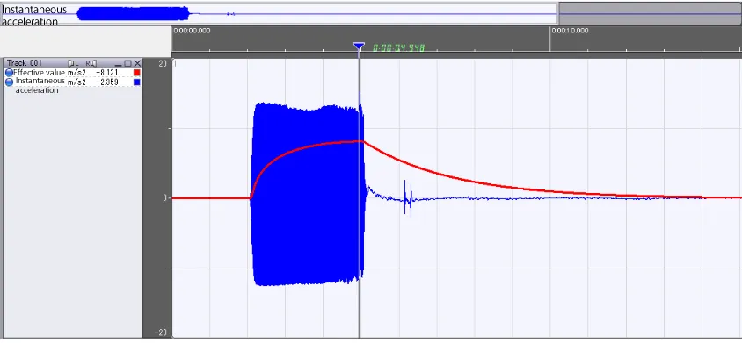This screenshot has height=343, width=742.
Task: Click the m/s2 unit of Effective value
Action: [x=76, y=73]
